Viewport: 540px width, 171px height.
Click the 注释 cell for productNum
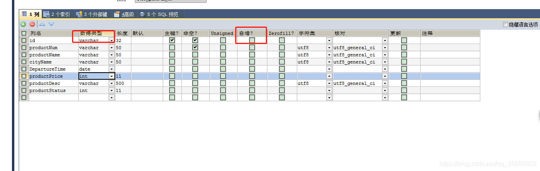(x=450, y=48)
